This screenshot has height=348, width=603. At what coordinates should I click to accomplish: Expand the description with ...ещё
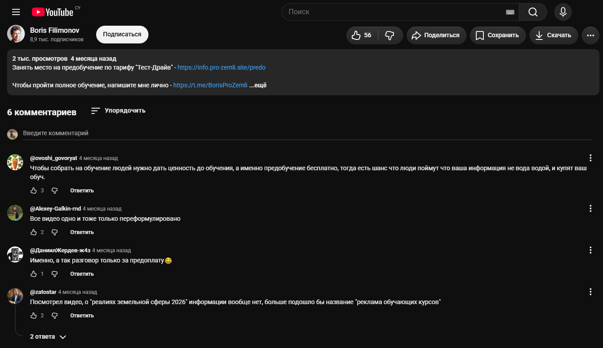(261, 85)
